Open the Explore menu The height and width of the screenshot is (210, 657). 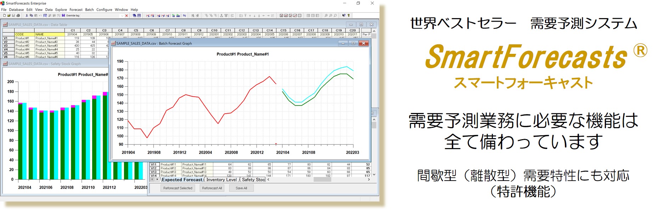pos(61,10)
